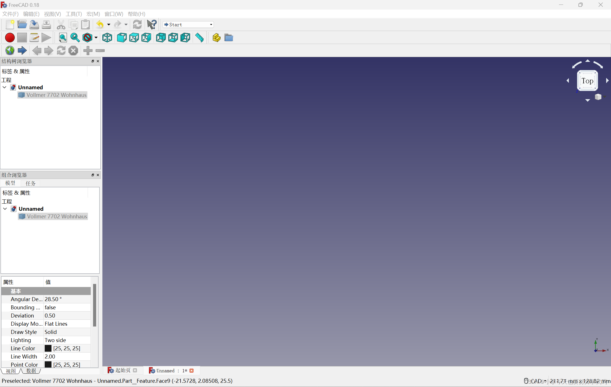The width and height of the screenshot is (611, 387).
Task: Switch to the 任务 tab
Action: tap(31, 183)
